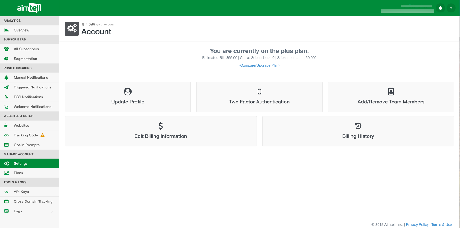
Task: Click the Add/Remove Team Members badge icon
Action: pyautogui.click(x=391, y=92)
